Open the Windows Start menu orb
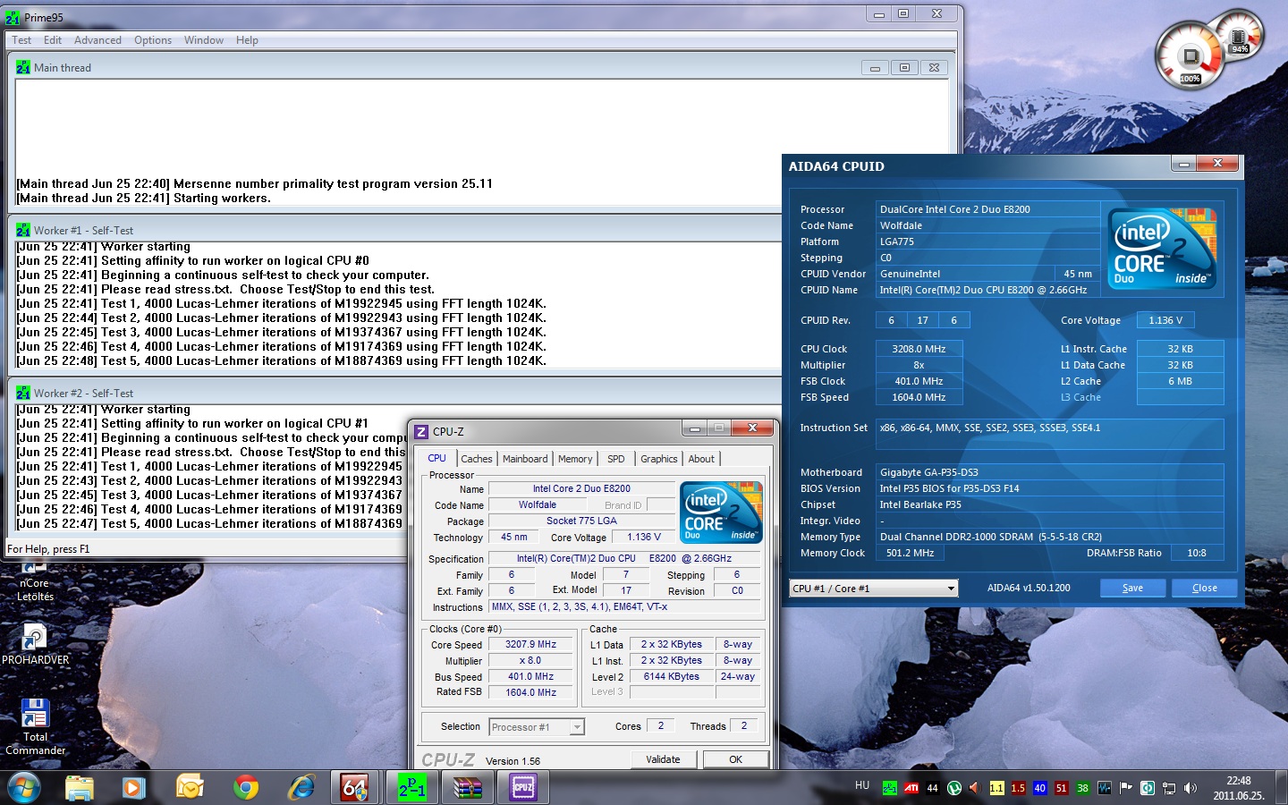Screen dimensions: 1288x805 pos(24,788)
